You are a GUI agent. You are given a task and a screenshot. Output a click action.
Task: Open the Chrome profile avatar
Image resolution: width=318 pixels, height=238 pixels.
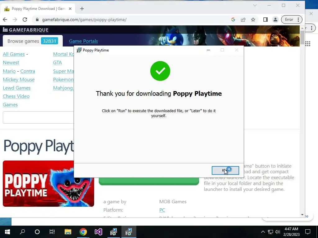(x=275, y=20)
